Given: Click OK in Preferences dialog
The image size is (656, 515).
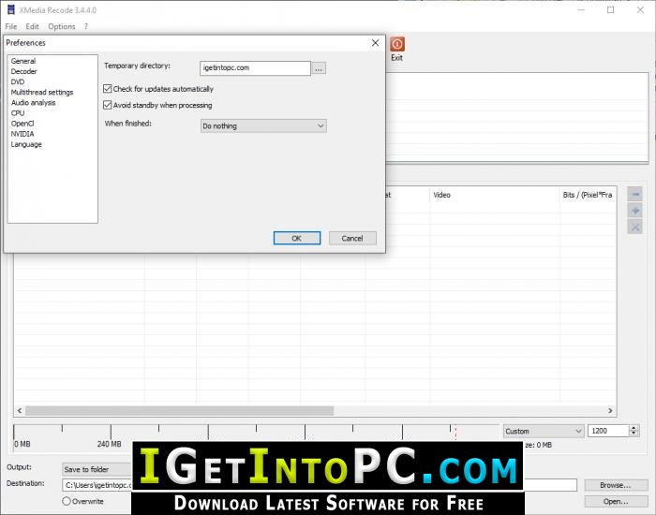Looking at the screenshot, I should 297,238.
